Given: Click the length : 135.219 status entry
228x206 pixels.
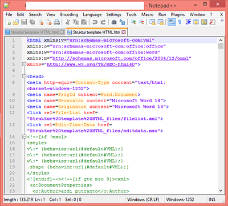Looking at the screenshot, I should coord(18,200).
